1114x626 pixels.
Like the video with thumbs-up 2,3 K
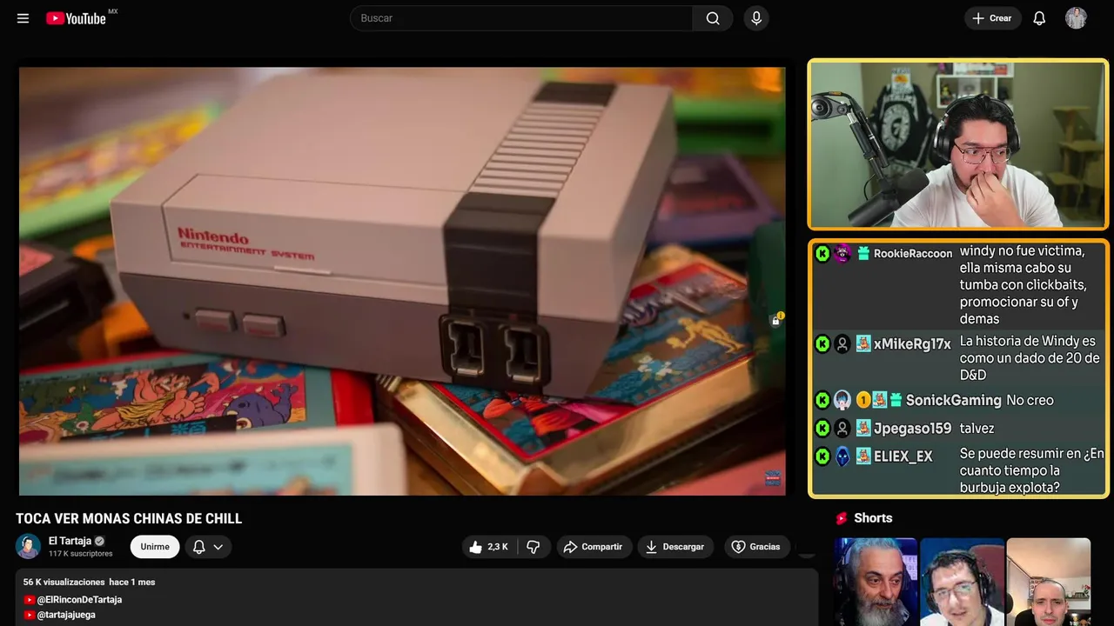488,547
